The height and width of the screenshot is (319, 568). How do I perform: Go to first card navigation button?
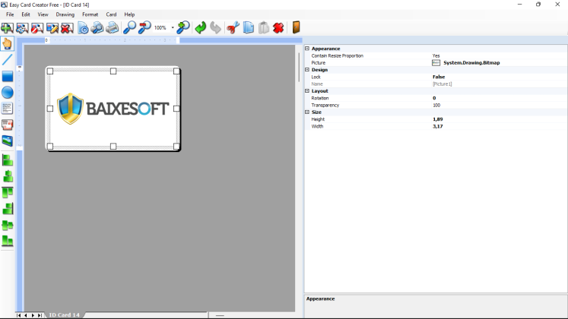point(19,315)
